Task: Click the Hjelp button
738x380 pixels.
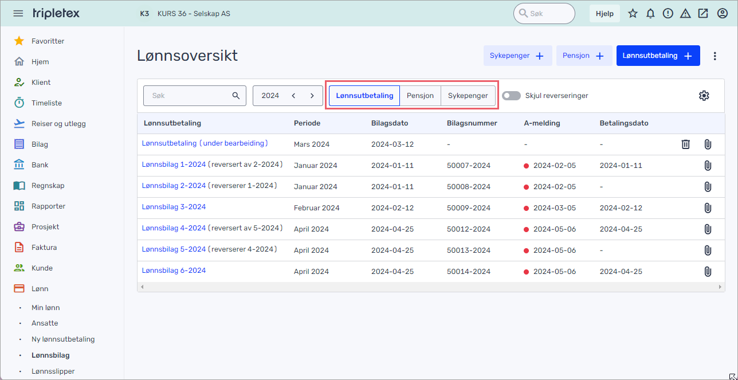Action: click(x=604, y=13)
